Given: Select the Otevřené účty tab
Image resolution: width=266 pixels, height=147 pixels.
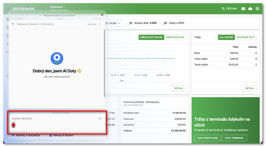Looking at the screenshot, I should point(245,37).
